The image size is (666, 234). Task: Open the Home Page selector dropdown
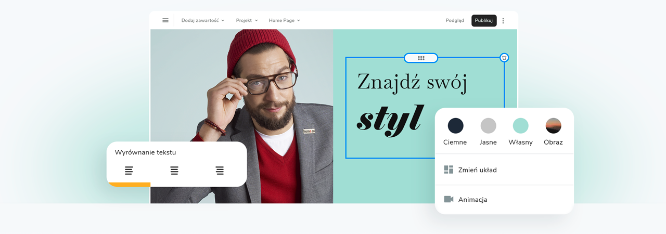pyautogui.click(x=284, y=20)
